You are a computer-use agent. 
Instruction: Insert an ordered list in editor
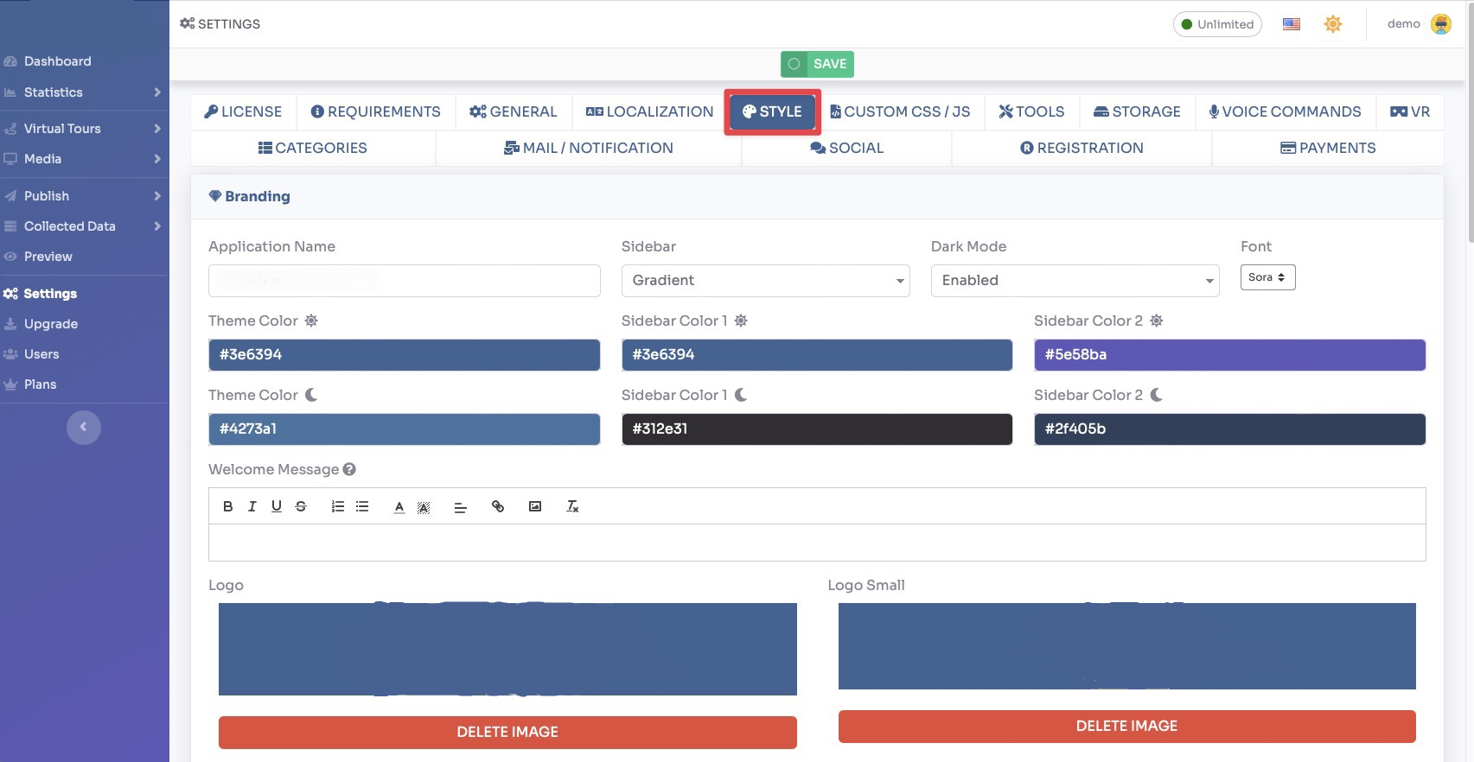pyautogui.click(x=338, y=506)
